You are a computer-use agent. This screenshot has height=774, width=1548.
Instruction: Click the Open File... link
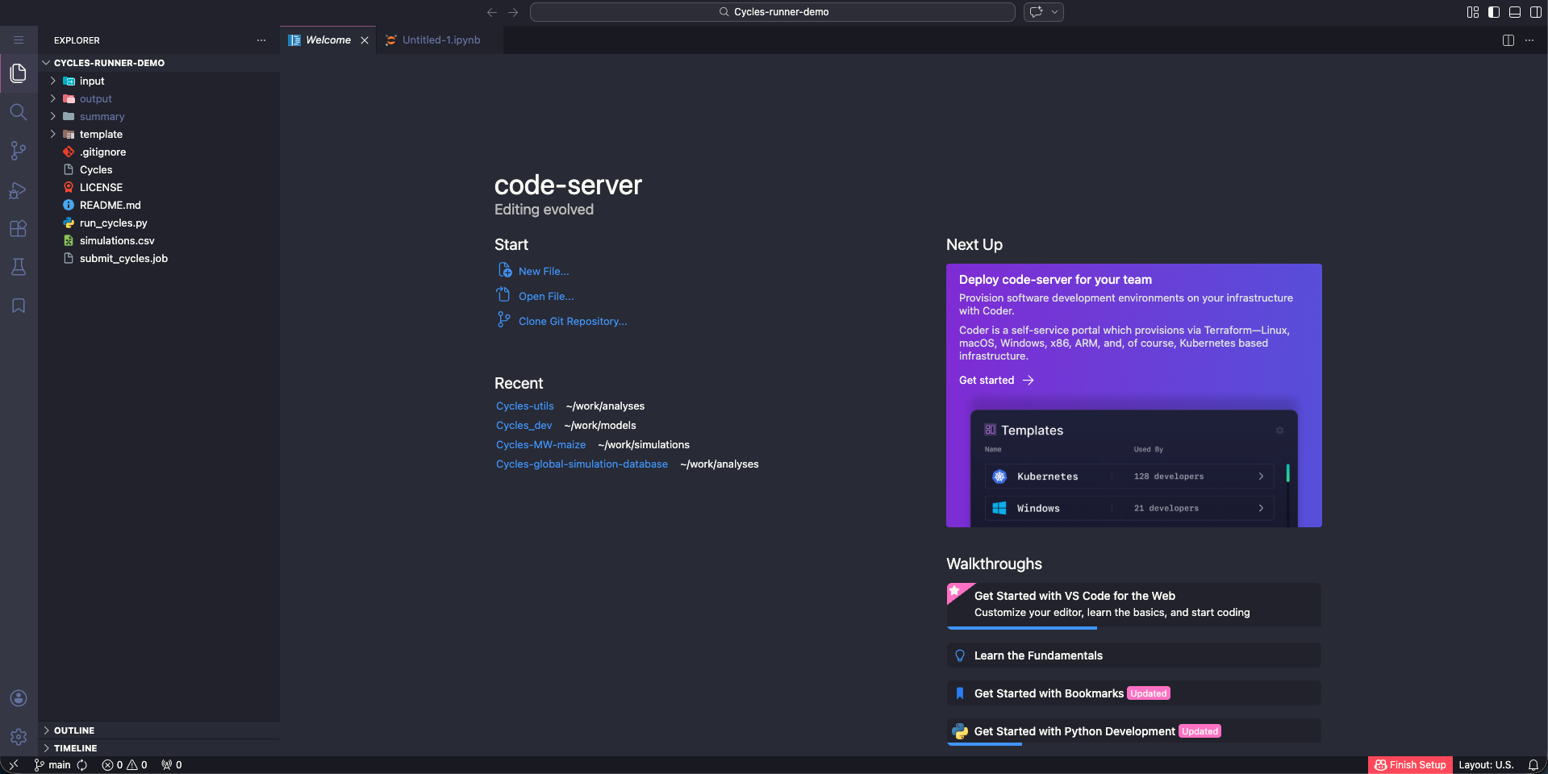(x=546, y=297)
